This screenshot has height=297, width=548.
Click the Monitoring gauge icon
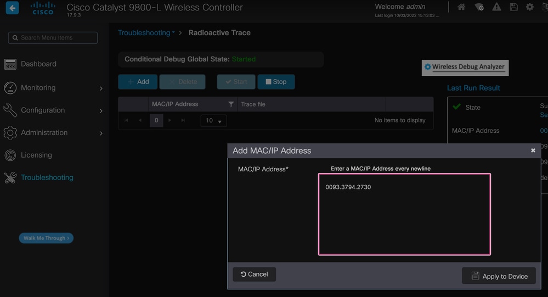tap(10, 88)
